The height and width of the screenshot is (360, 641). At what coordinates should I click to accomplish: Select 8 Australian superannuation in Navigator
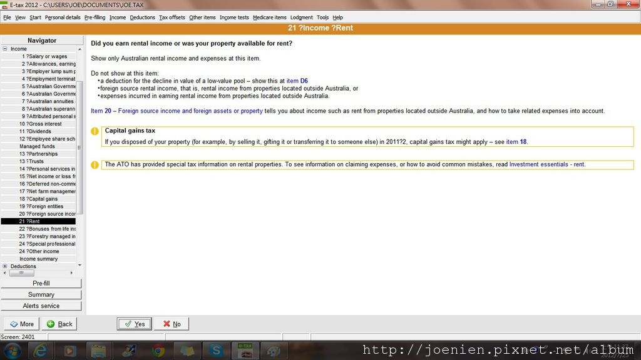pos(49,109)
